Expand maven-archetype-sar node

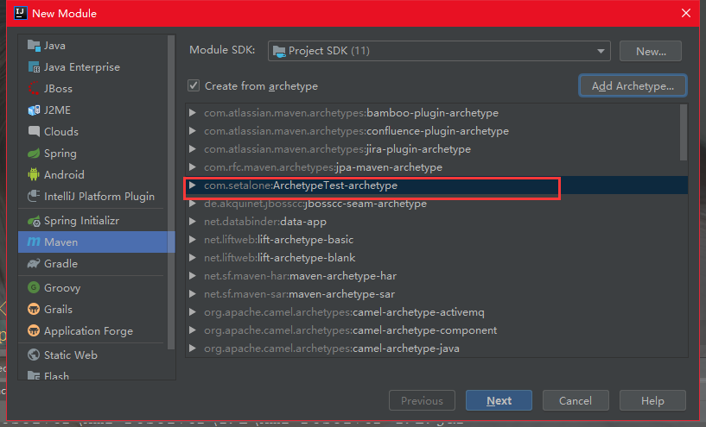(192, 294)
